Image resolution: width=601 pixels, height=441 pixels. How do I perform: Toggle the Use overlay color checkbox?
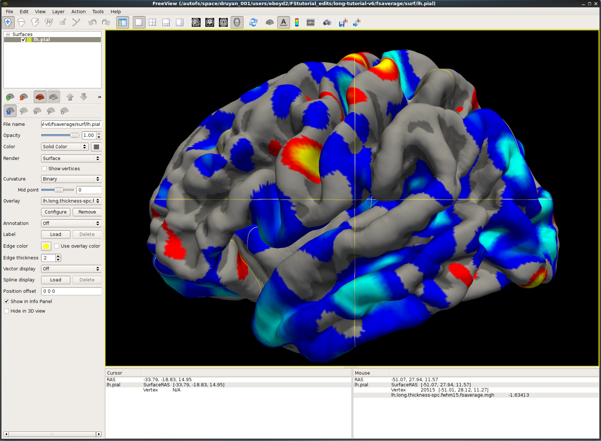[57, 246]
